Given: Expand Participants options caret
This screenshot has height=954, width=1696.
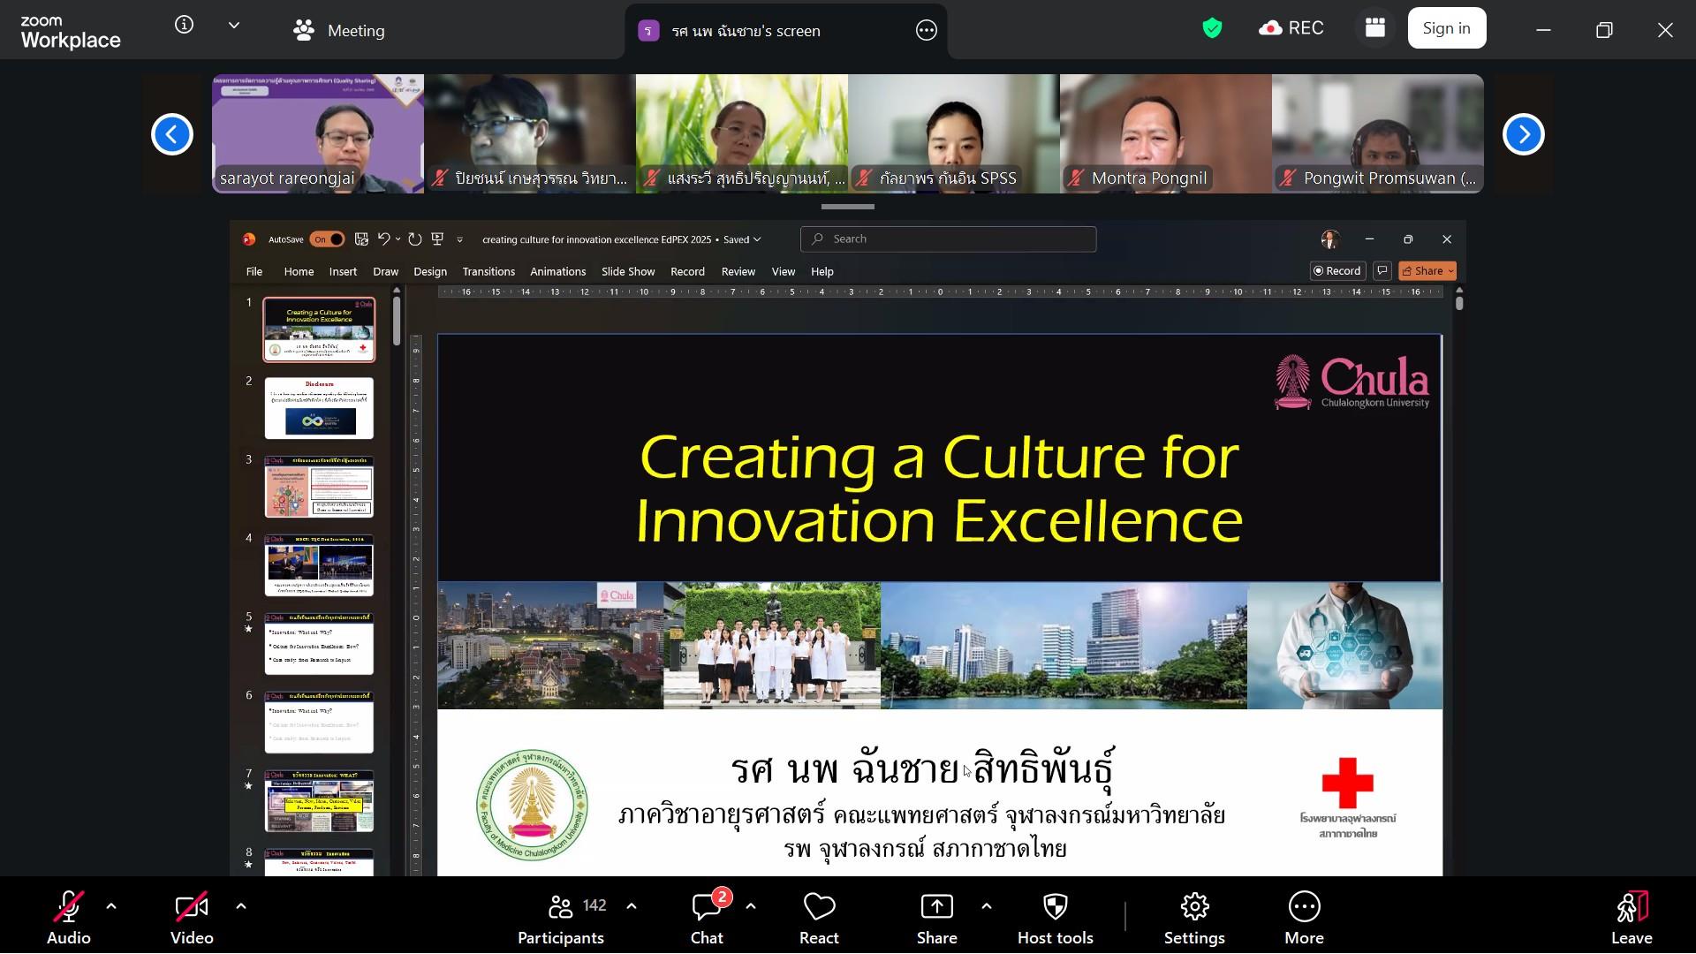Looking at the screenshot, I should pos(632,906).
